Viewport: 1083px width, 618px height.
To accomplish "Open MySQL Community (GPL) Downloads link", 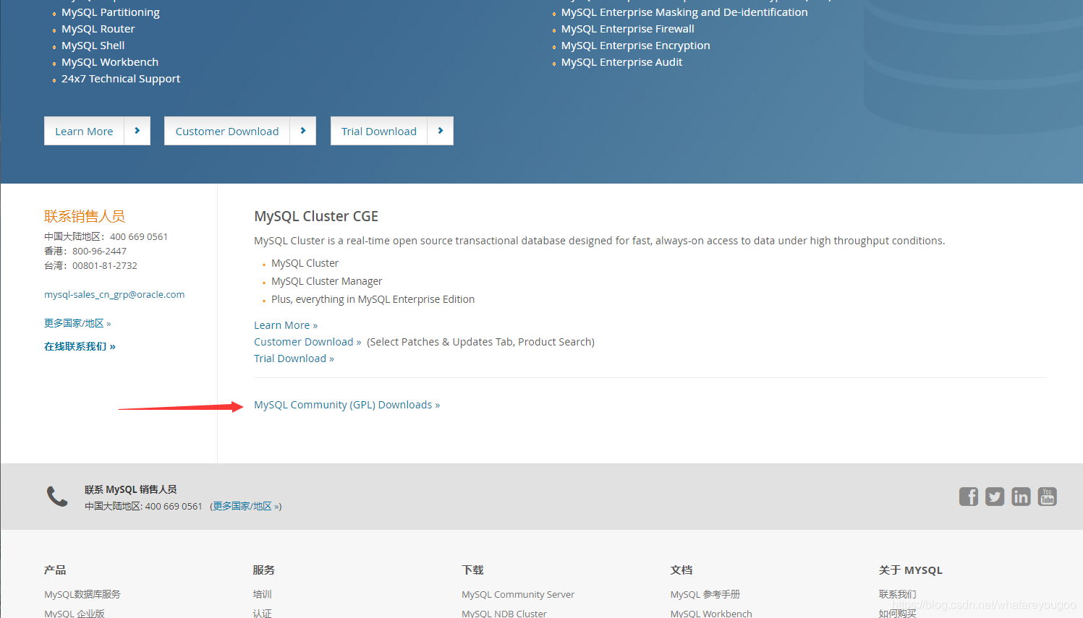I will [347, 405].
